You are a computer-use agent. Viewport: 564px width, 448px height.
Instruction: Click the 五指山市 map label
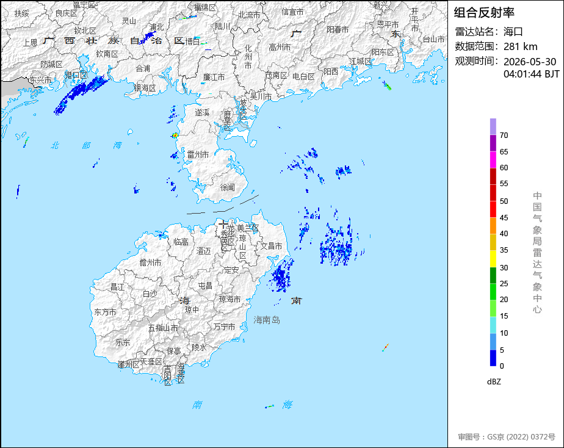coord(164,328)
